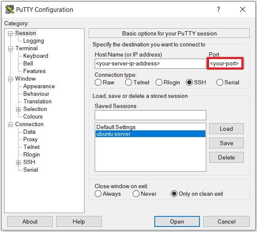The height and width of the screenshot is (232, 257).
Task: Open the Bell category
Action: [x=28, y=63]
